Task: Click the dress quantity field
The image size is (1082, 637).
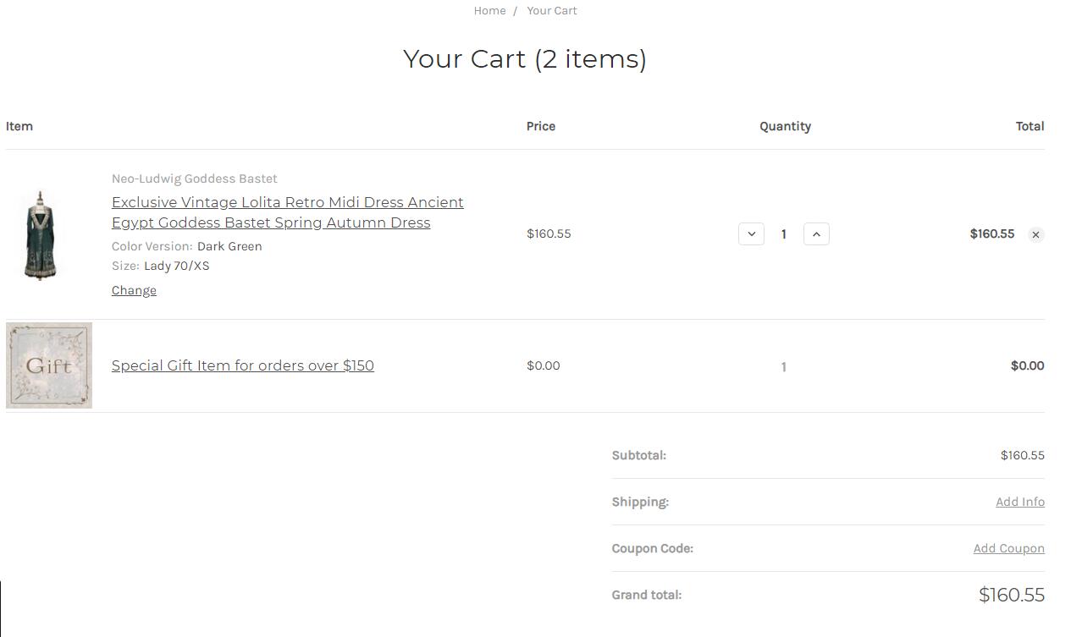Action: [x=784, y=234]
